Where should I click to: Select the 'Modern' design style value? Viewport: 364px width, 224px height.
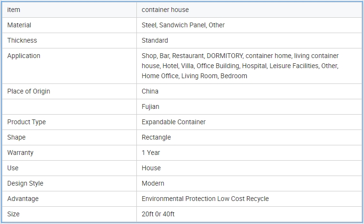pos(153,183)
